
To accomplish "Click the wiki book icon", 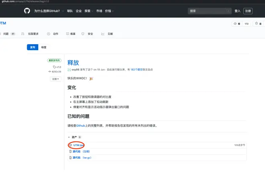I will (x=67, y=34).
